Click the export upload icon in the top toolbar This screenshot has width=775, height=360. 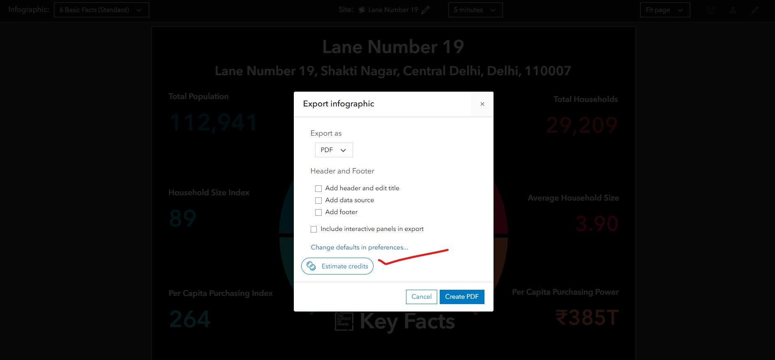point(733,10)
